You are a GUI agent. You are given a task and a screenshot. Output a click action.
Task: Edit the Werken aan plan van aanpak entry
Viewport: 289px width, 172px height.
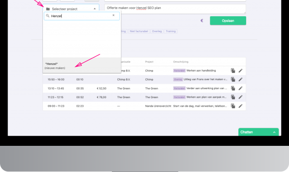(241, 97)
